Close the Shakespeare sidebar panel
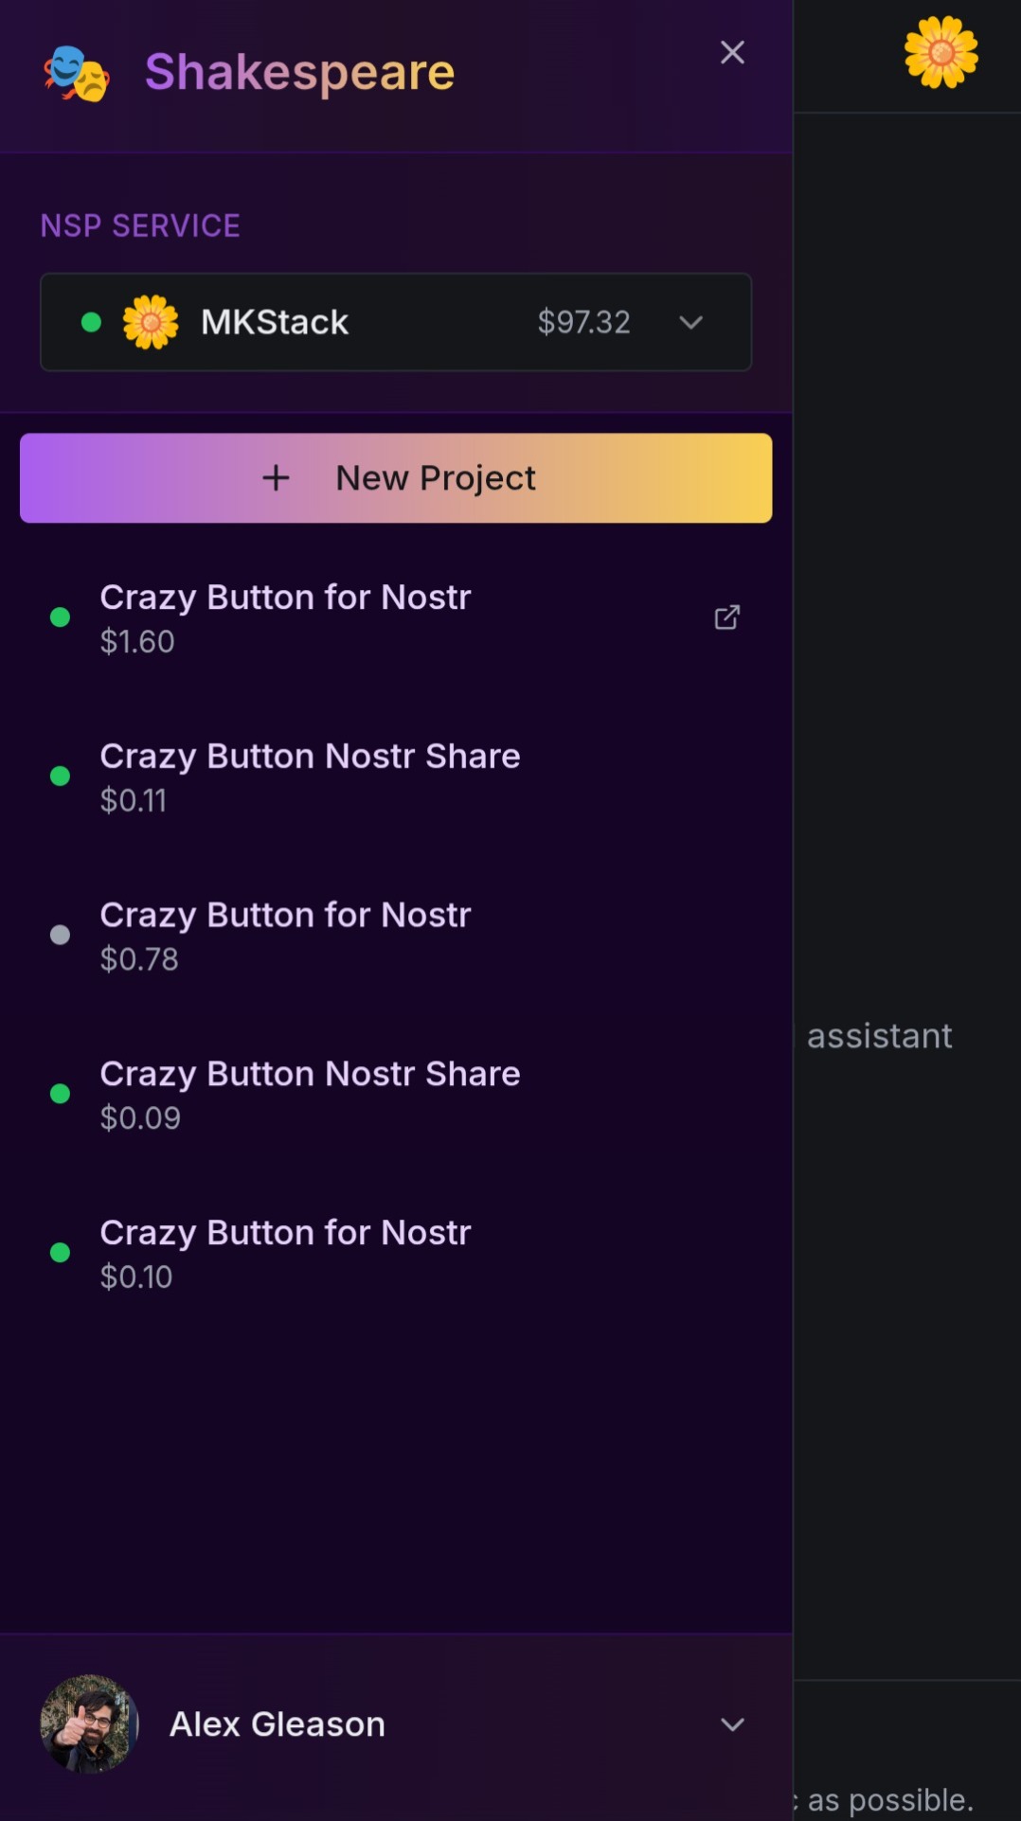 [732, 52]
